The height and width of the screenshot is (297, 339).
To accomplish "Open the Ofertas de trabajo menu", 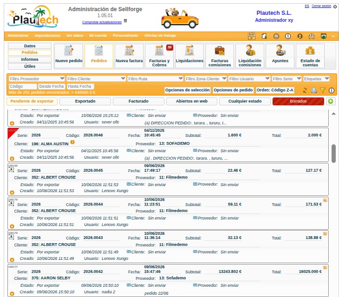I will [x=160, y=35].
